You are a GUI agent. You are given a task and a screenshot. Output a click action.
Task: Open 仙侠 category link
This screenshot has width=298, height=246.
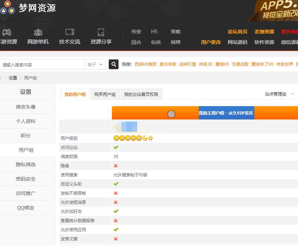point(156,42)
